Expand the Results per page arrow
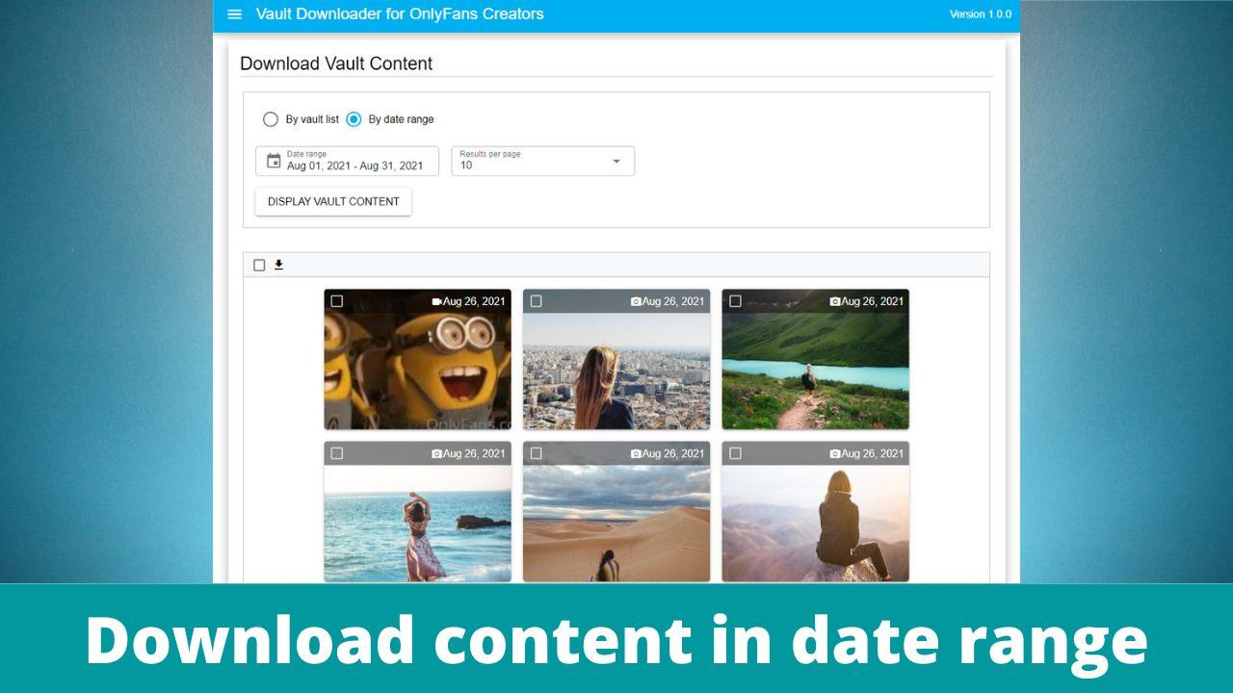The width and height of the screenshot is (1233, 693). point(616,161)
